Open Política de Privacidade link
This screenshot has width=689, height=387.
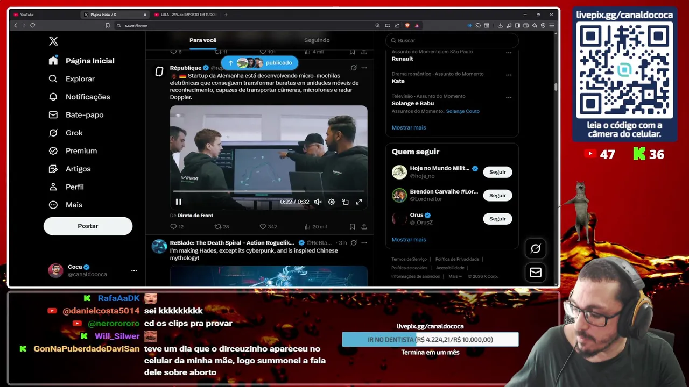(457, 260)
